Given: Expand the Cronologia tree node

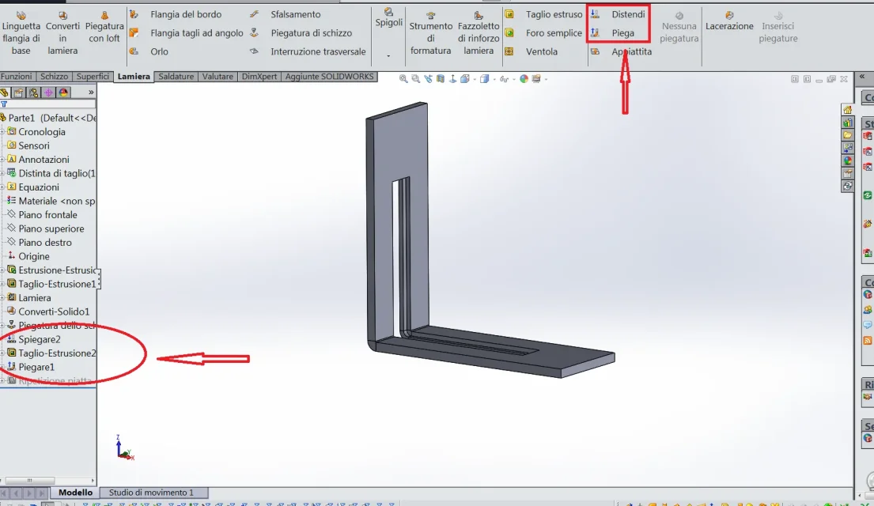Looking at the screenshot, I should [x=2, y=132].
